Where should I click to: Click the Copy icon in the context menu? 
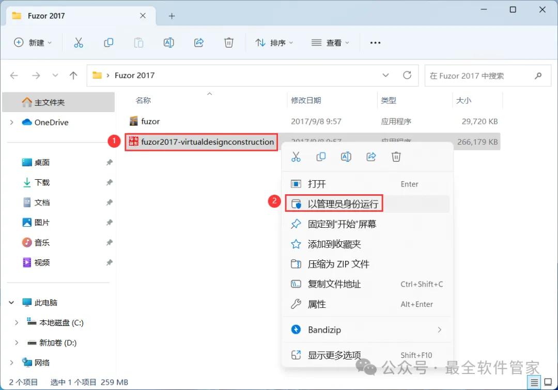click(x=321, y=157)
